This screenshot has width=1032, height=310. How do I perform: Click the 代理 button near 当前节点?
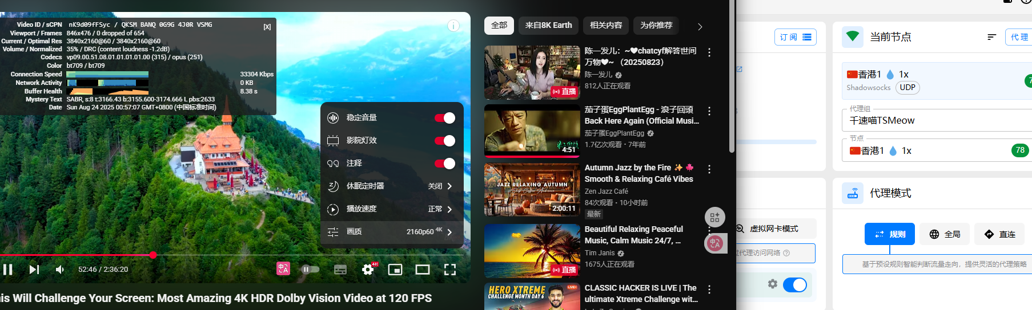1019,37
